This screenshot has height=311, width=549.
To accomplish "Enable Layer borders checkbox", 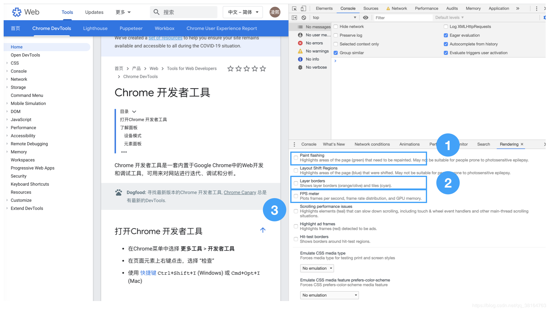I will coord(296,183).
